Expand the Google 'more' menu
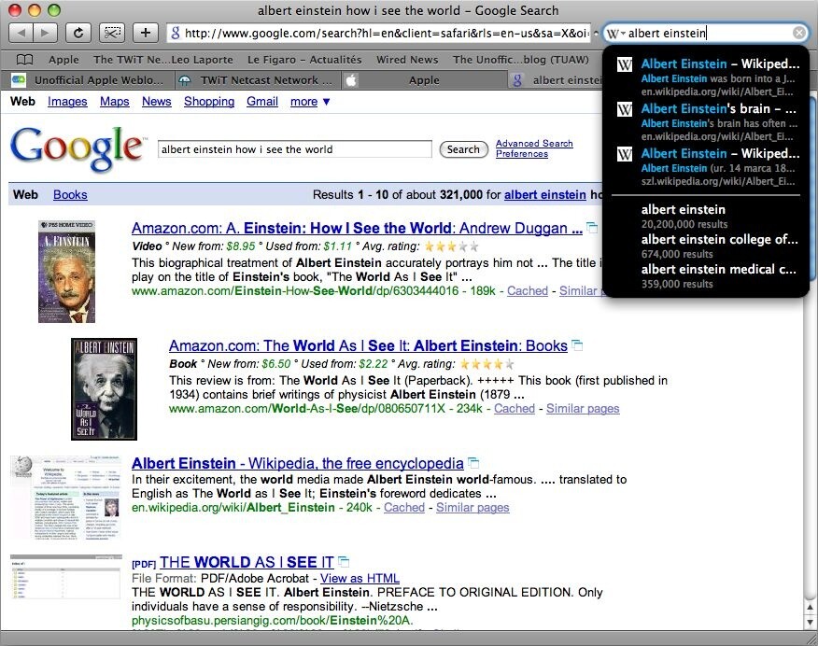 310,101
